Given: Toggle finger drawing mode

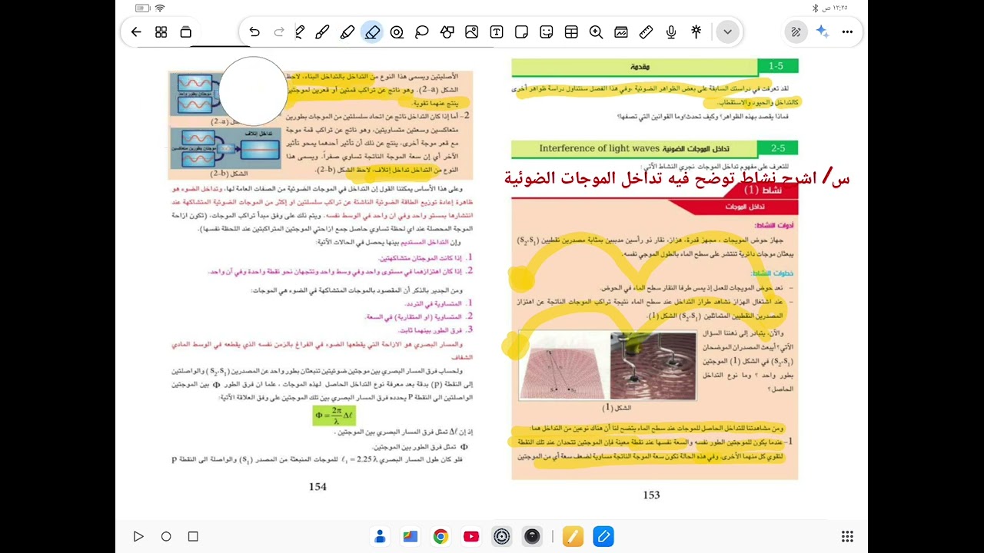Looking at the screenshot, I should [796, 32].
